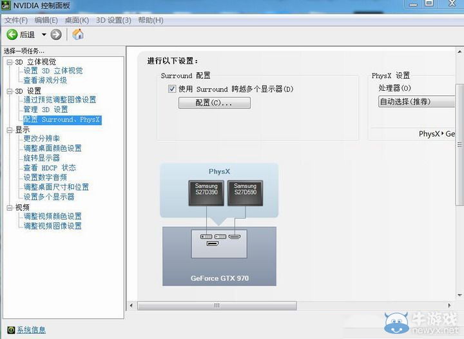This screenshot has height=339, width=464.
Task: Click the green Back arrow icon
Action: click(x=12, y=35)
